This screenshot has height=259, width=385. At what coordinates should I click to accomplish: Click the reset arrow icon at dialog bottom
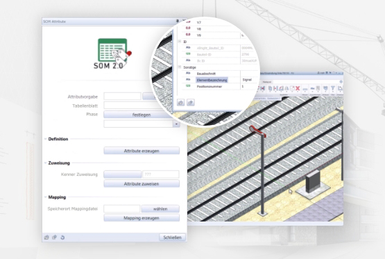62,237
